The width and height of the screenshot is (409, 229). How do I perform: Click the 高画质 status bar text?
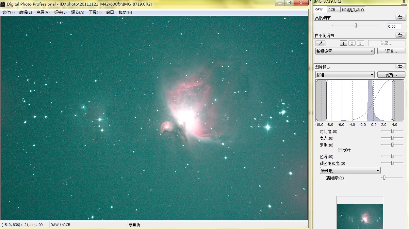tap(134, 225)
